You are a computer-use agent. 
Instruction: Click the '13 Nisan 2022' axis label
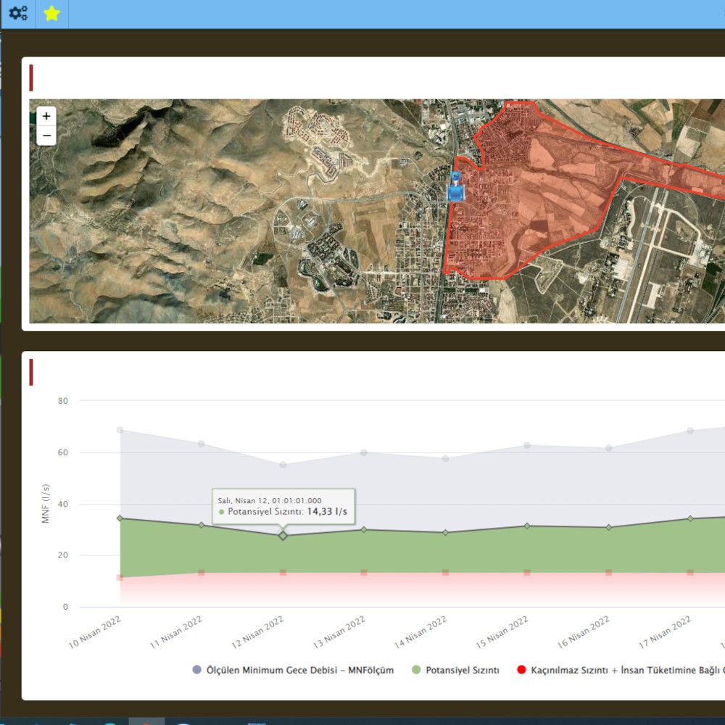339,632
